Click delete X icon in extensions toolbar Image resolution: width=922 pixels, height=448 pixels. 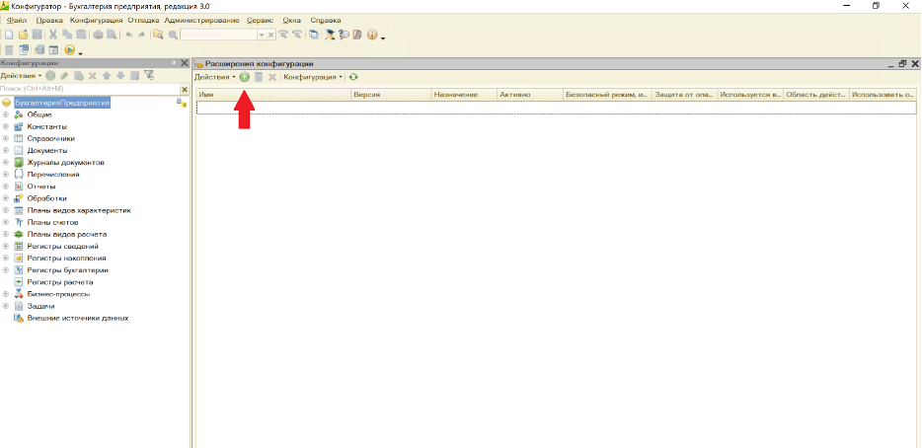point(272,77)
